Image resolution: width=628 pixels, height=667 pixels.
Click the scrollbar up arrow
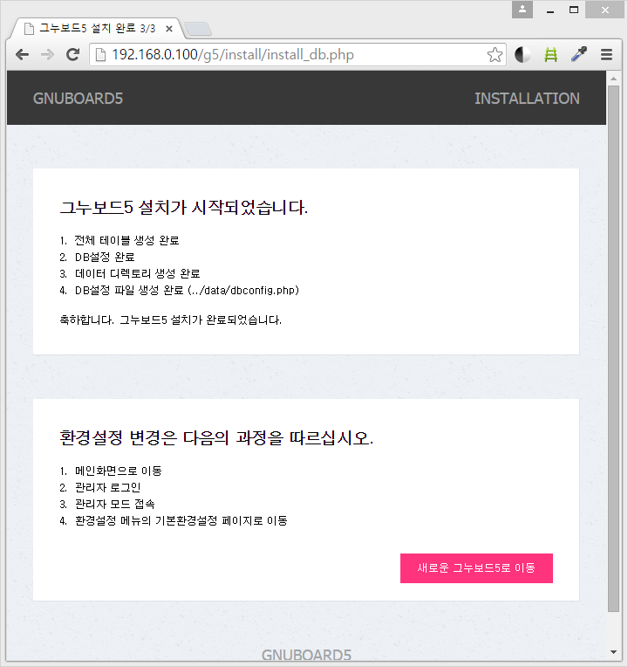[x=613, y=79]
